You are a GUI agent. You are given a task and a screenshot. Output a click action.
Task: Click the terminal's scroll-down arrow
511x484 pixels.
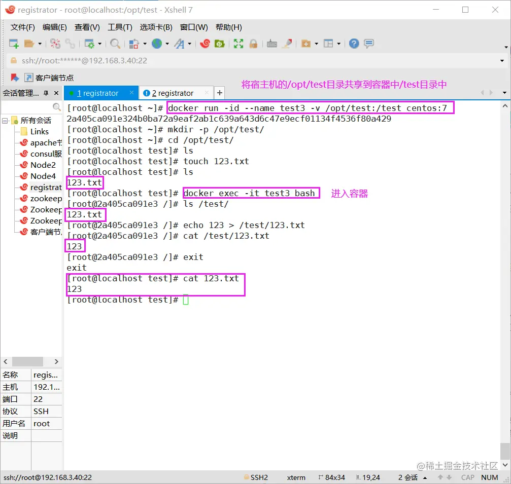[x=505, y=465]
